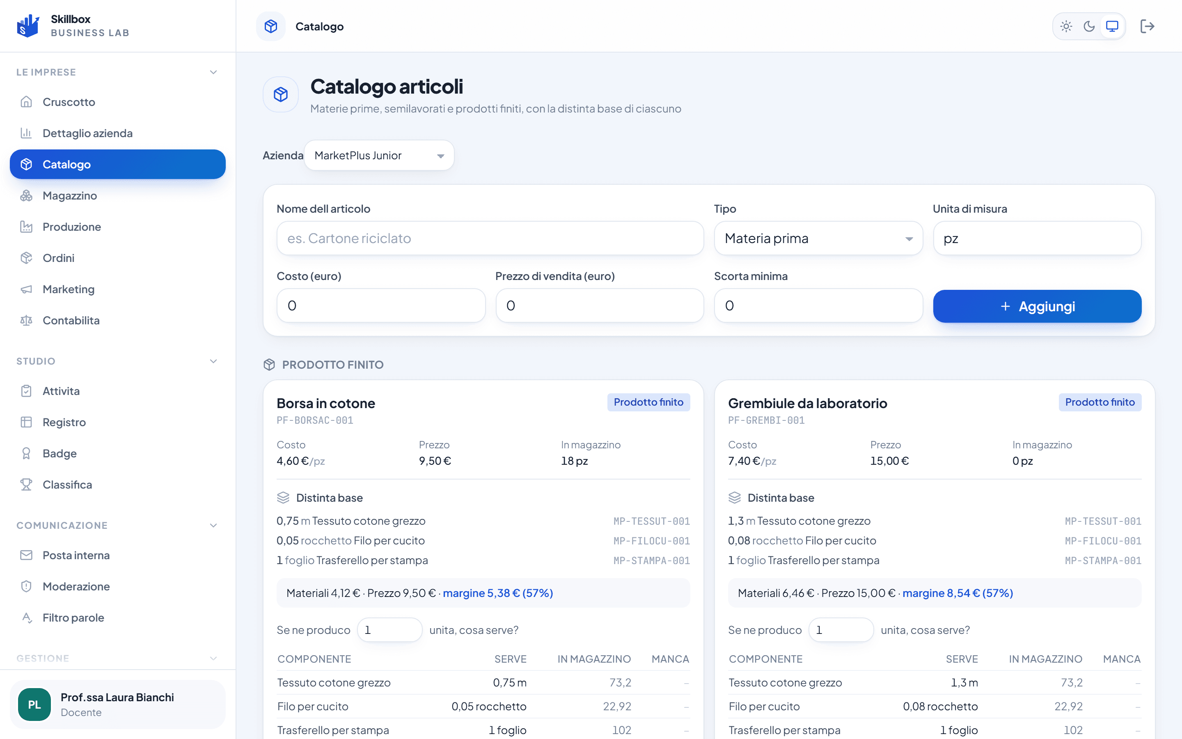Click the Aggiungi button

pyautogui.click(x=1037, y=306)
